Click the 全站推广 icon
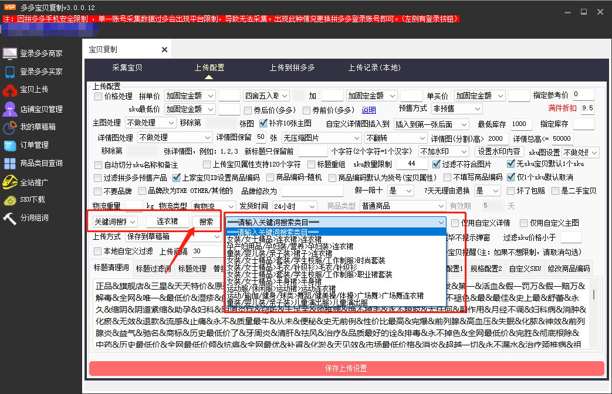Screen dimensions: 612x394 (10, 182)
